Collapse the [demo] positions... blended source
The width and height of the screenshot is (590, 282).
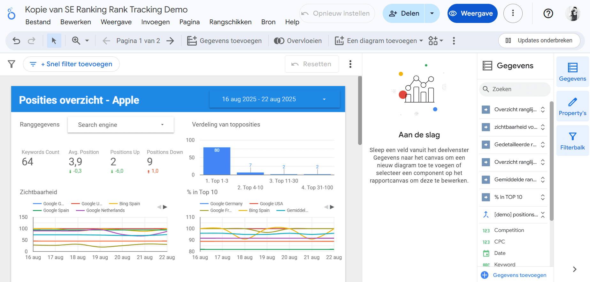point(543,215)
